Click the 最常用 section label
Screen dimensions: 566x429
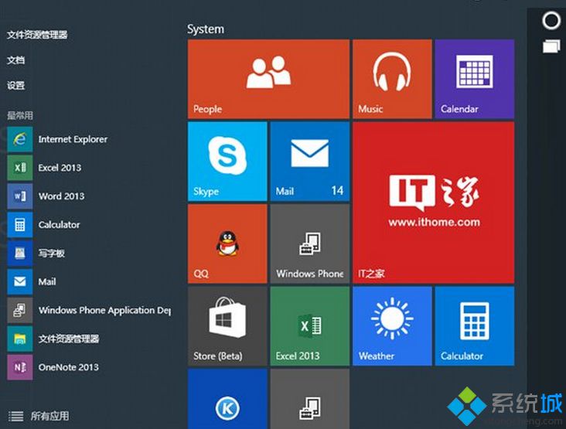point(20,115)
